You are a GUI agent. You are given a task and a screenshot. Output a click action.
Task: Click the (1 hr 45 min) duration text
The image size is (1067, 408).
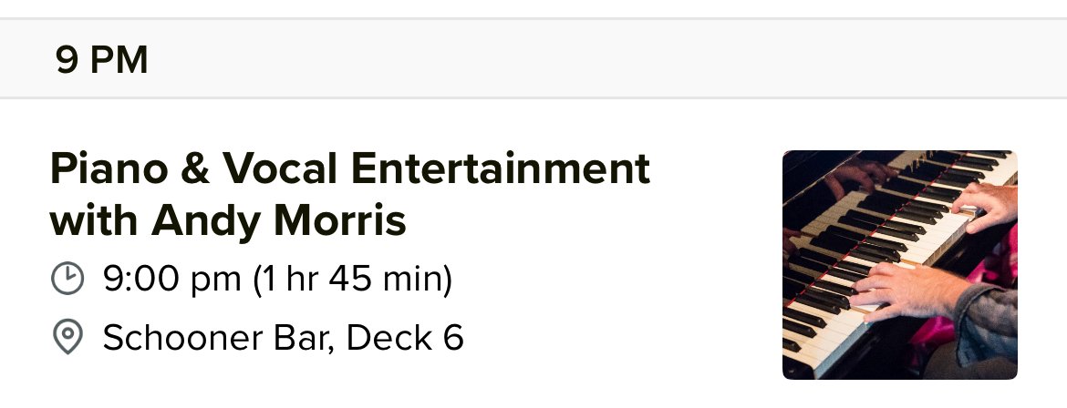point(353,279)
